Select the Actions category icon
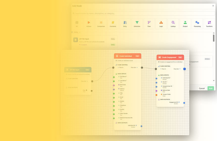This screenshot has width=217, height=141. (89, 24)
